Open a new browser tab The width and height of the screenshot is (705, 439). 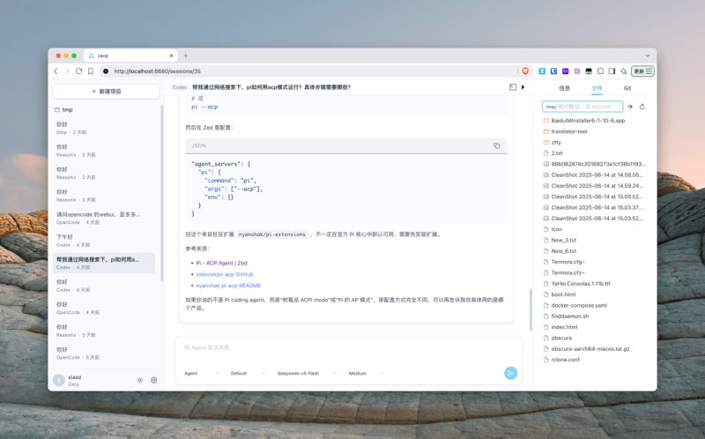[x=186, y=56]
